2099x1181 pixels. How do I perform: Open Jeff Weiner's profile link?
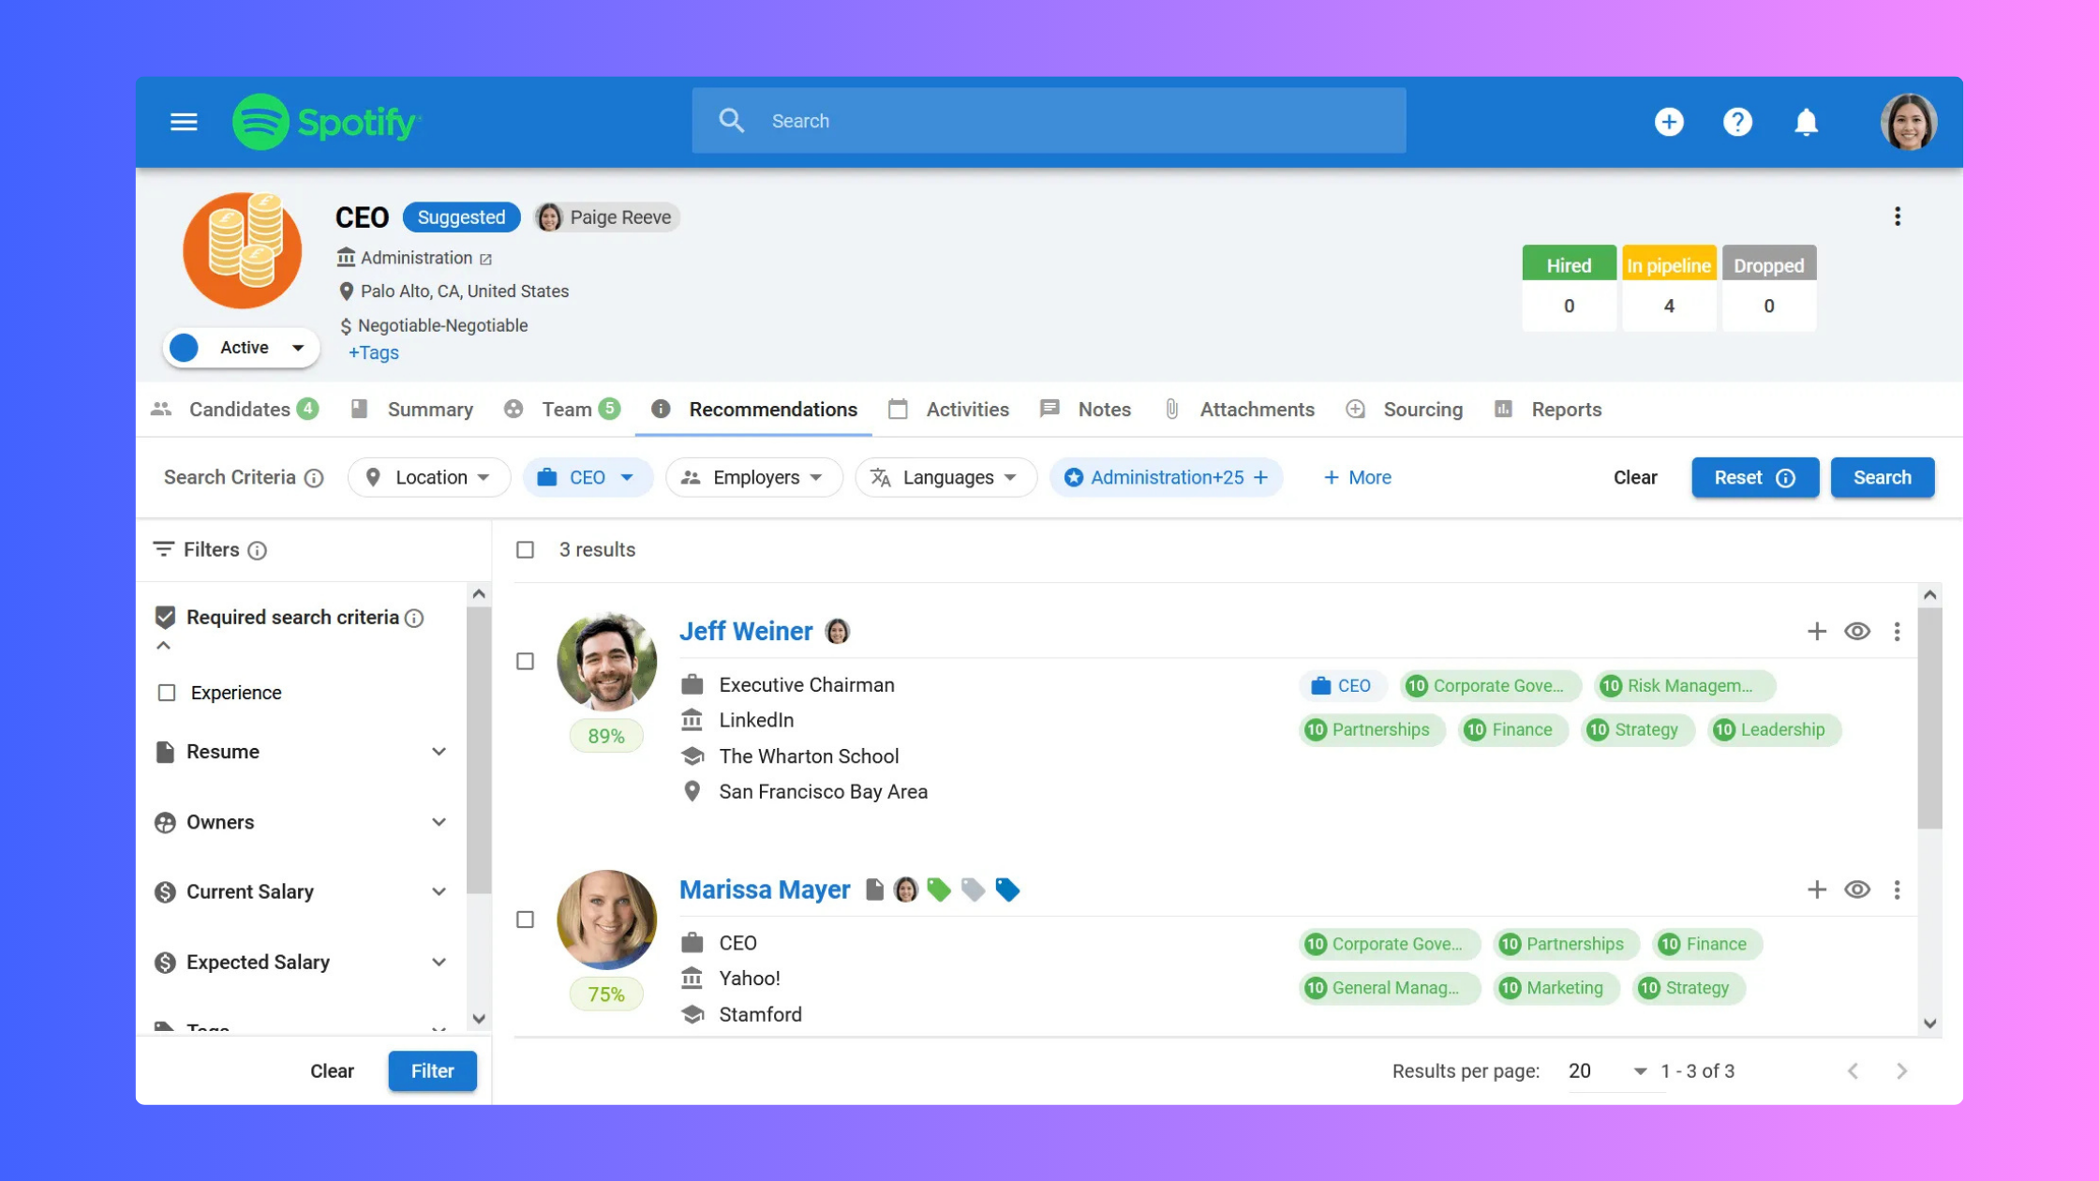[746, 631]
